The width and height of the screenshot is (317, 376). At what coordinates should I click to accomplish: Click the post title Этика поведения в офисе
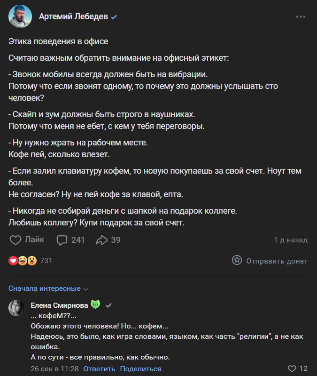58,41
